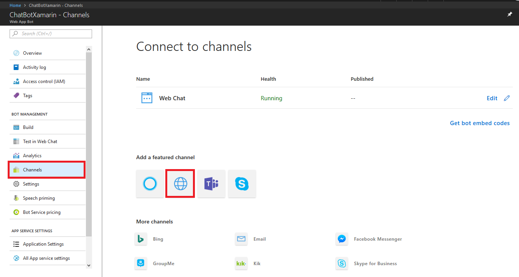Viewport: 519px width, 277px height.
Task: Open the Overview menu item
Action: [x=48, y=53]
